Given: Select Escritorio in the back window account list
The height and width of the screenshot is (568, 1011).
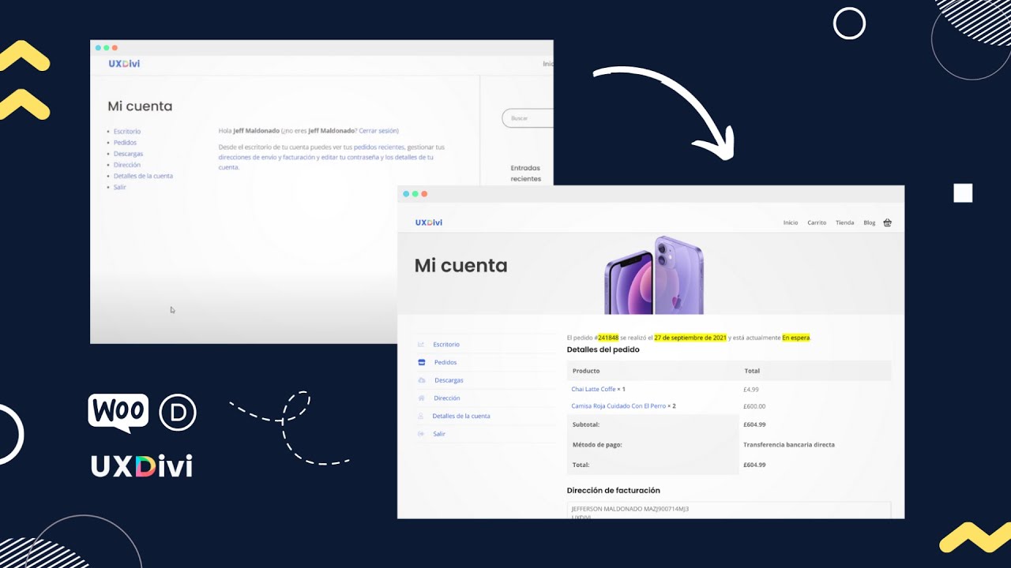Looking at the screenshot, I should tap(126, 132).
